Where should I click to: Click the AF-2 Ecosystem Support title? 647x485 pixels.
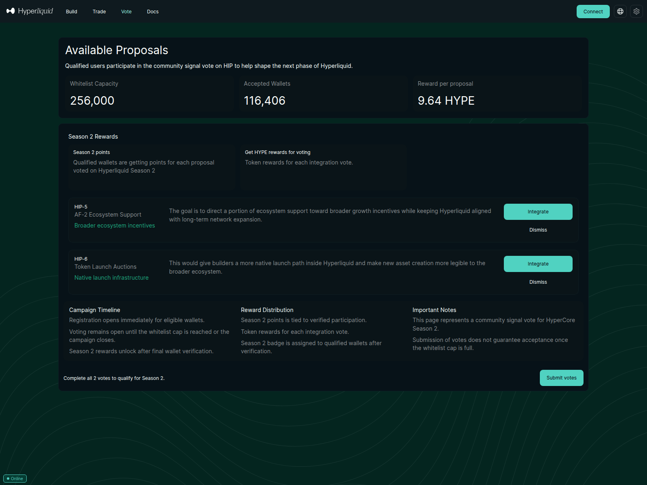coord(108,215)
